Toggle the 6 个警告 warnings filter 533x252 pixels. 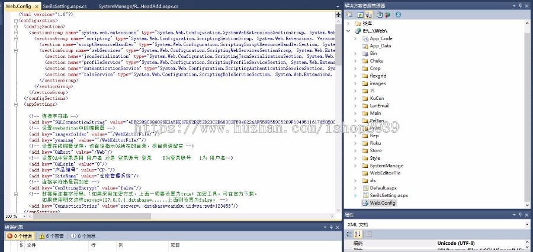[52, 236]
